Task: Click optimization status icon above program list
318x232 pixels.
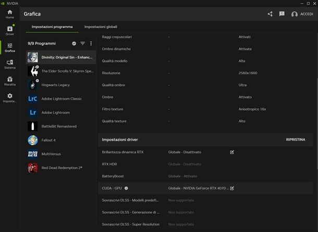Action: coord(74,44)
